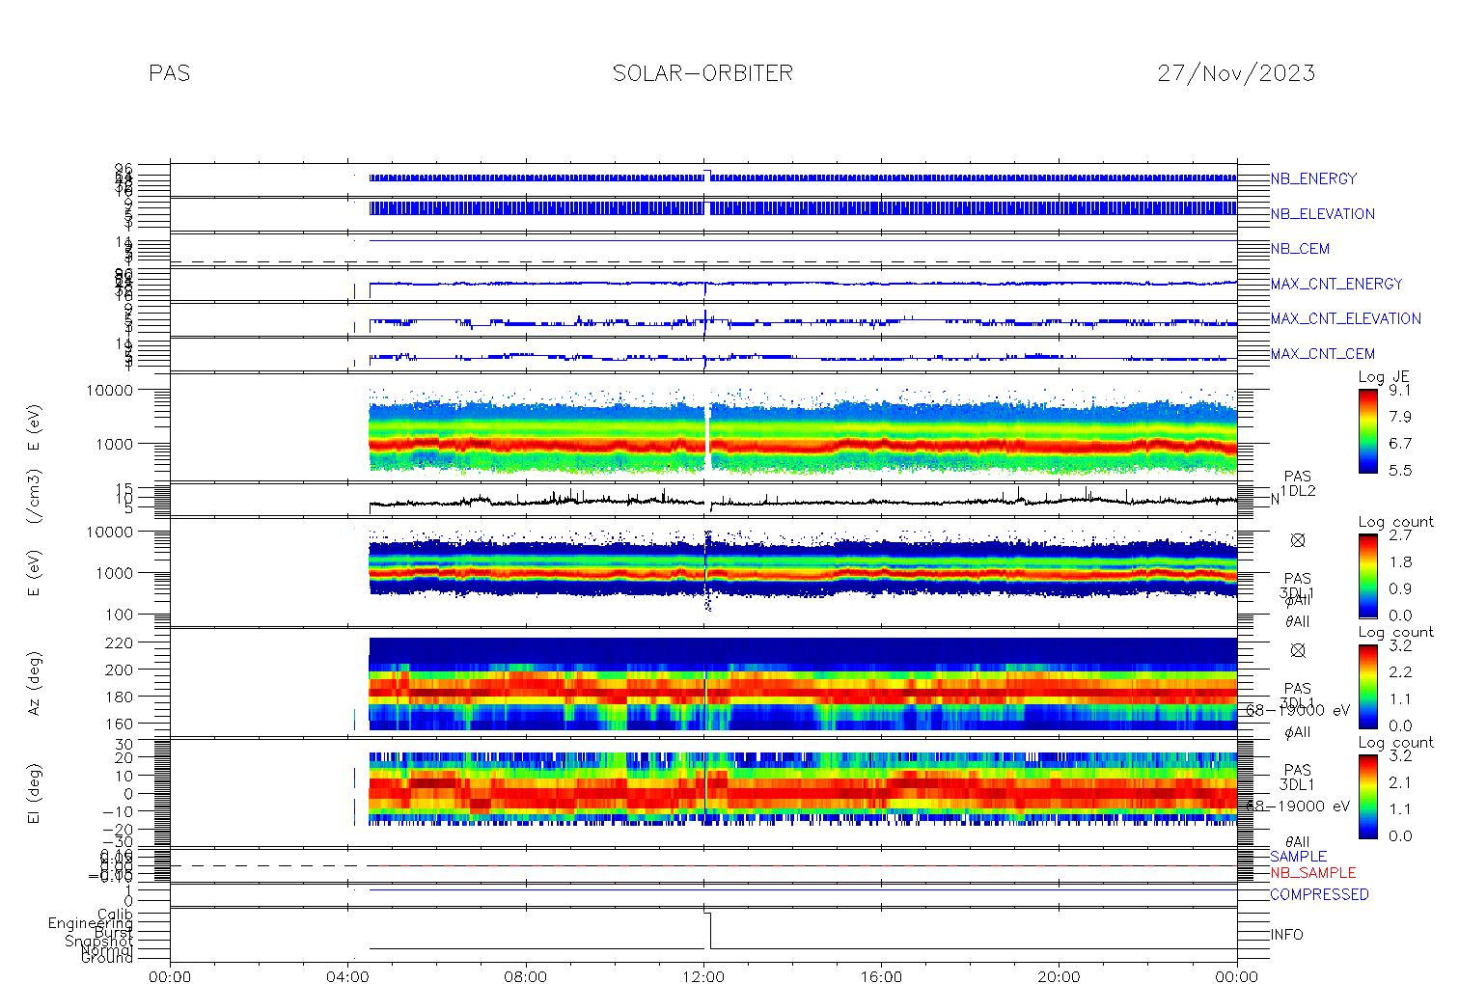Click the 9.1 colorbar maximum value
The width and height of the screenshot is (1459, 984).
click(1399, 391)
